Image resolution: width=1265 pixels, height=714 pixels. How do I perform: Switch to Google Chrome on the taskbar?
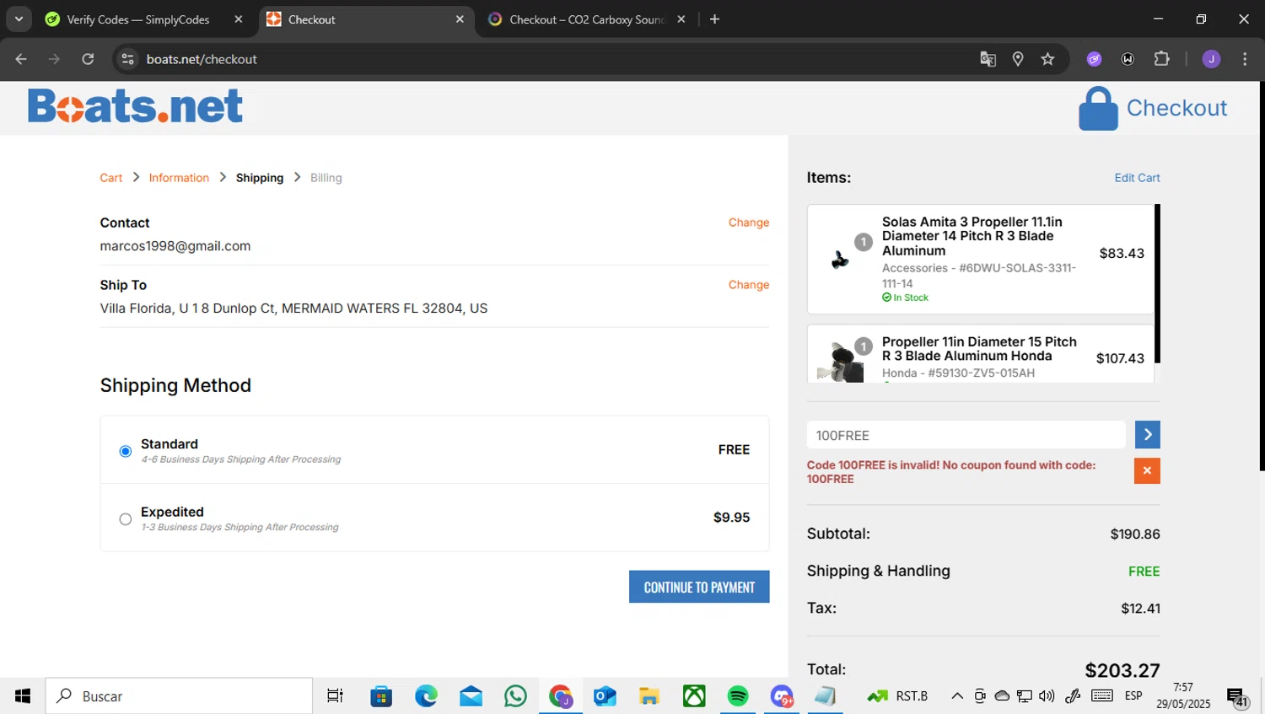pos(560,696)
